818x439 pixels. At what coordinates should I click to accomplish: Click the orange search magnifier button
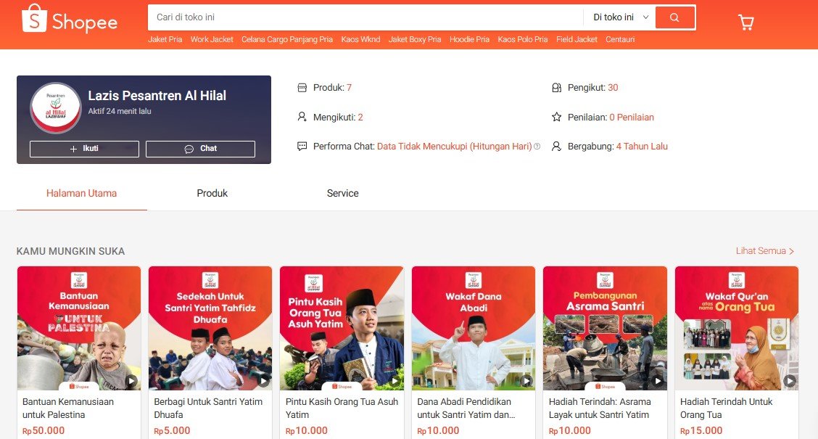coord(674,17)
